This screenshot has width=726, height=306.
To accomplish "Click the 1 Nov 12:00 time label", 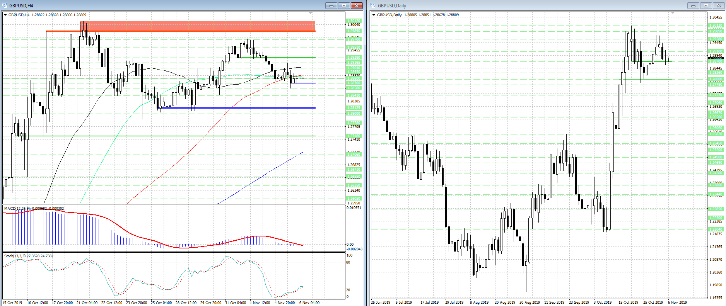I will pos(260,303).
